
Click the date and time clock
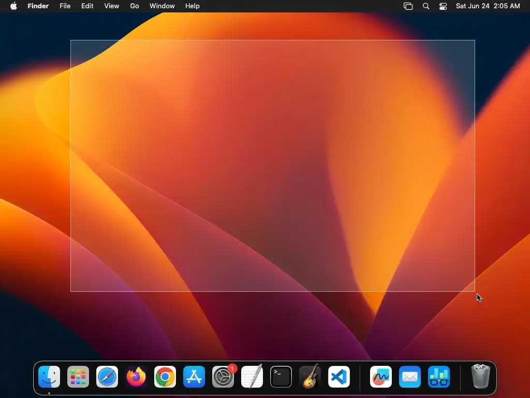(488, 6)
